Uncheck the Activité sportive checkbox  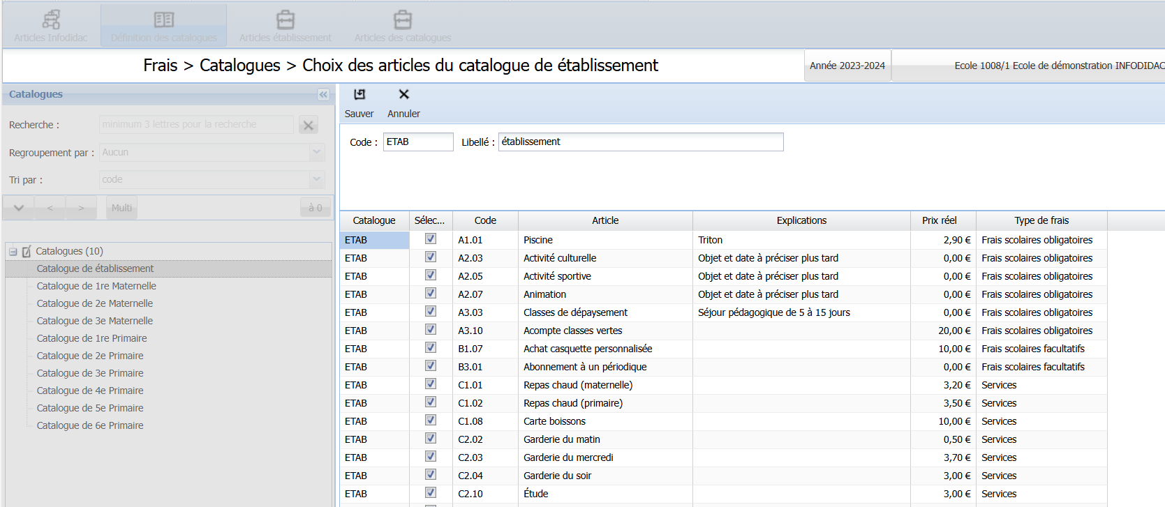click(431, 275)
